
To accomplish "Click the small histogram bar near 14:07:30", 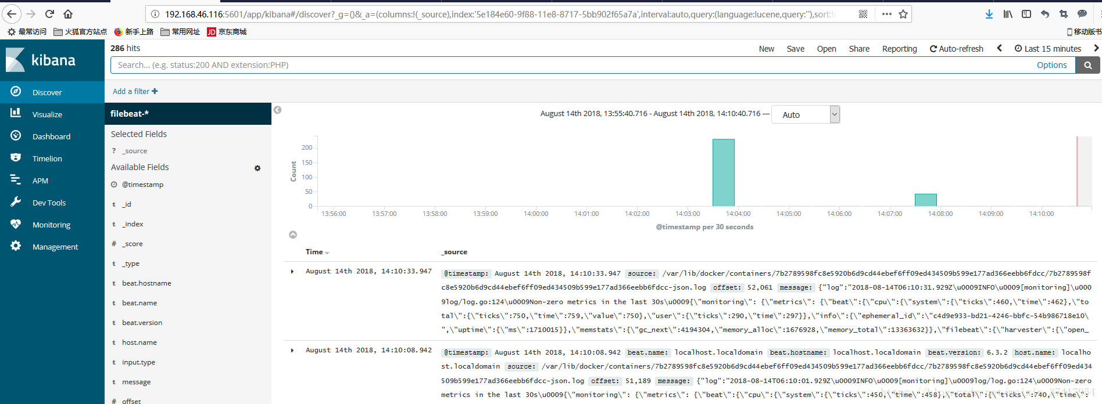I will click(926, 200).
